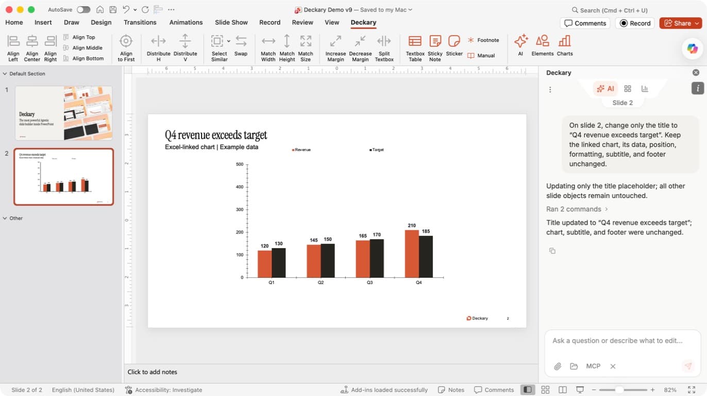This screenshot has width=707, height=396.
Task: Collapse the Default Section
Action: (x=5, y=74)
